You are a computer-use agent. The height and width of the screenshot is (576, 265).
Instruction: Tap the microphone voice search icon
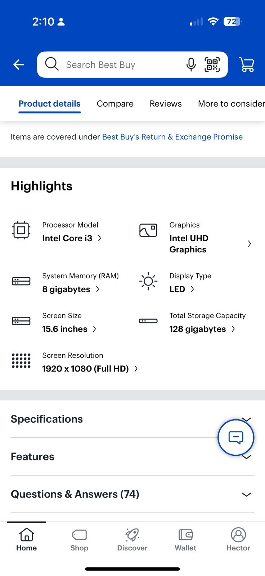tap(191, 65)
